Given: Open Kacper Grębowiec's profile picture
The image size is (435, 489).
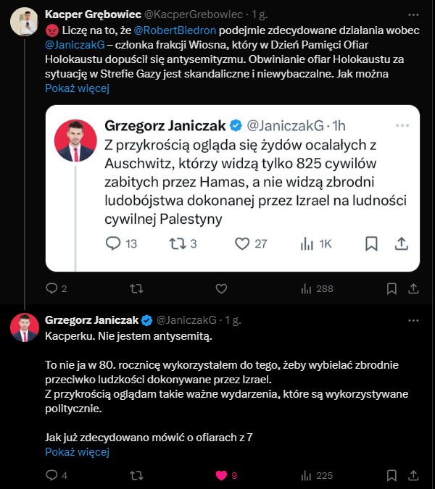Looking at the screenshot, I should pos(24,22).
